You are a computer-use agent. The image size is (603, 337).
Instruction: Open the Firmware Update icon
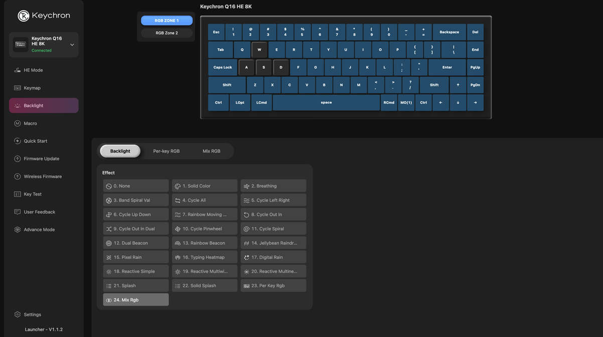18,159
